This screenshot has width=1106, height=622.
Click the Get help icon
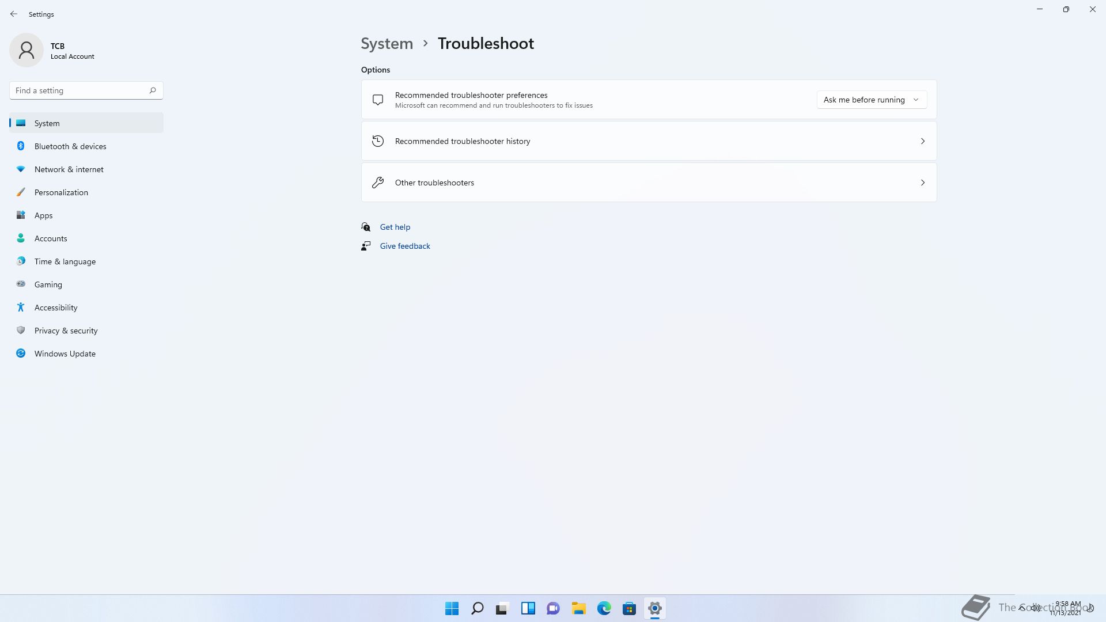tap(366, 227)
